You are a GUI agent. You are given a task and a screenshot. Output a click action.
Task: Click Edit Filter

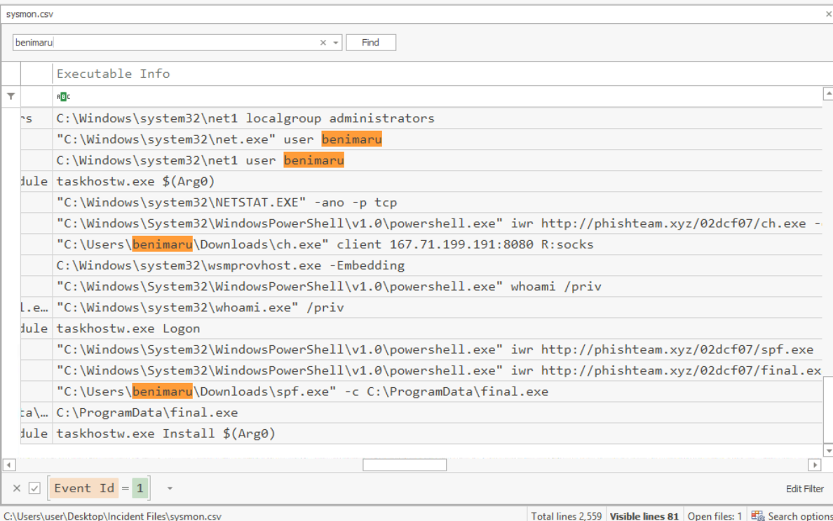(x=804, y=489)
